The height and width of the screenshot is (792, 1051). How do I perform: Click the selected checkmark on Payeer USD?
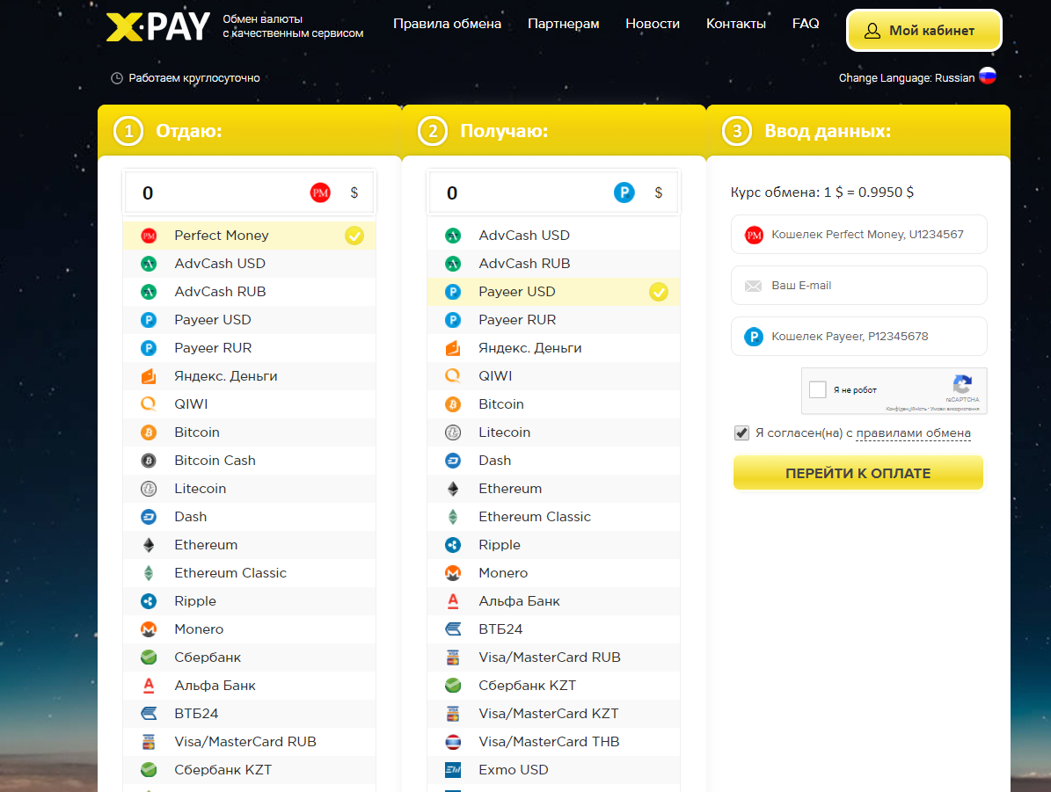click(x=659, y=292)
